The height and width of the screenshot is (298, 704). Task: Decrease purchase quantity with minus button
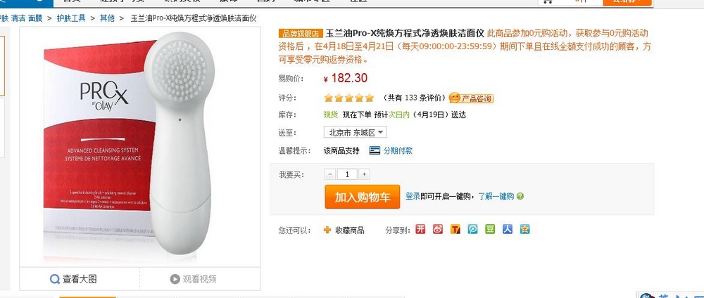click(x=330, y=174)
